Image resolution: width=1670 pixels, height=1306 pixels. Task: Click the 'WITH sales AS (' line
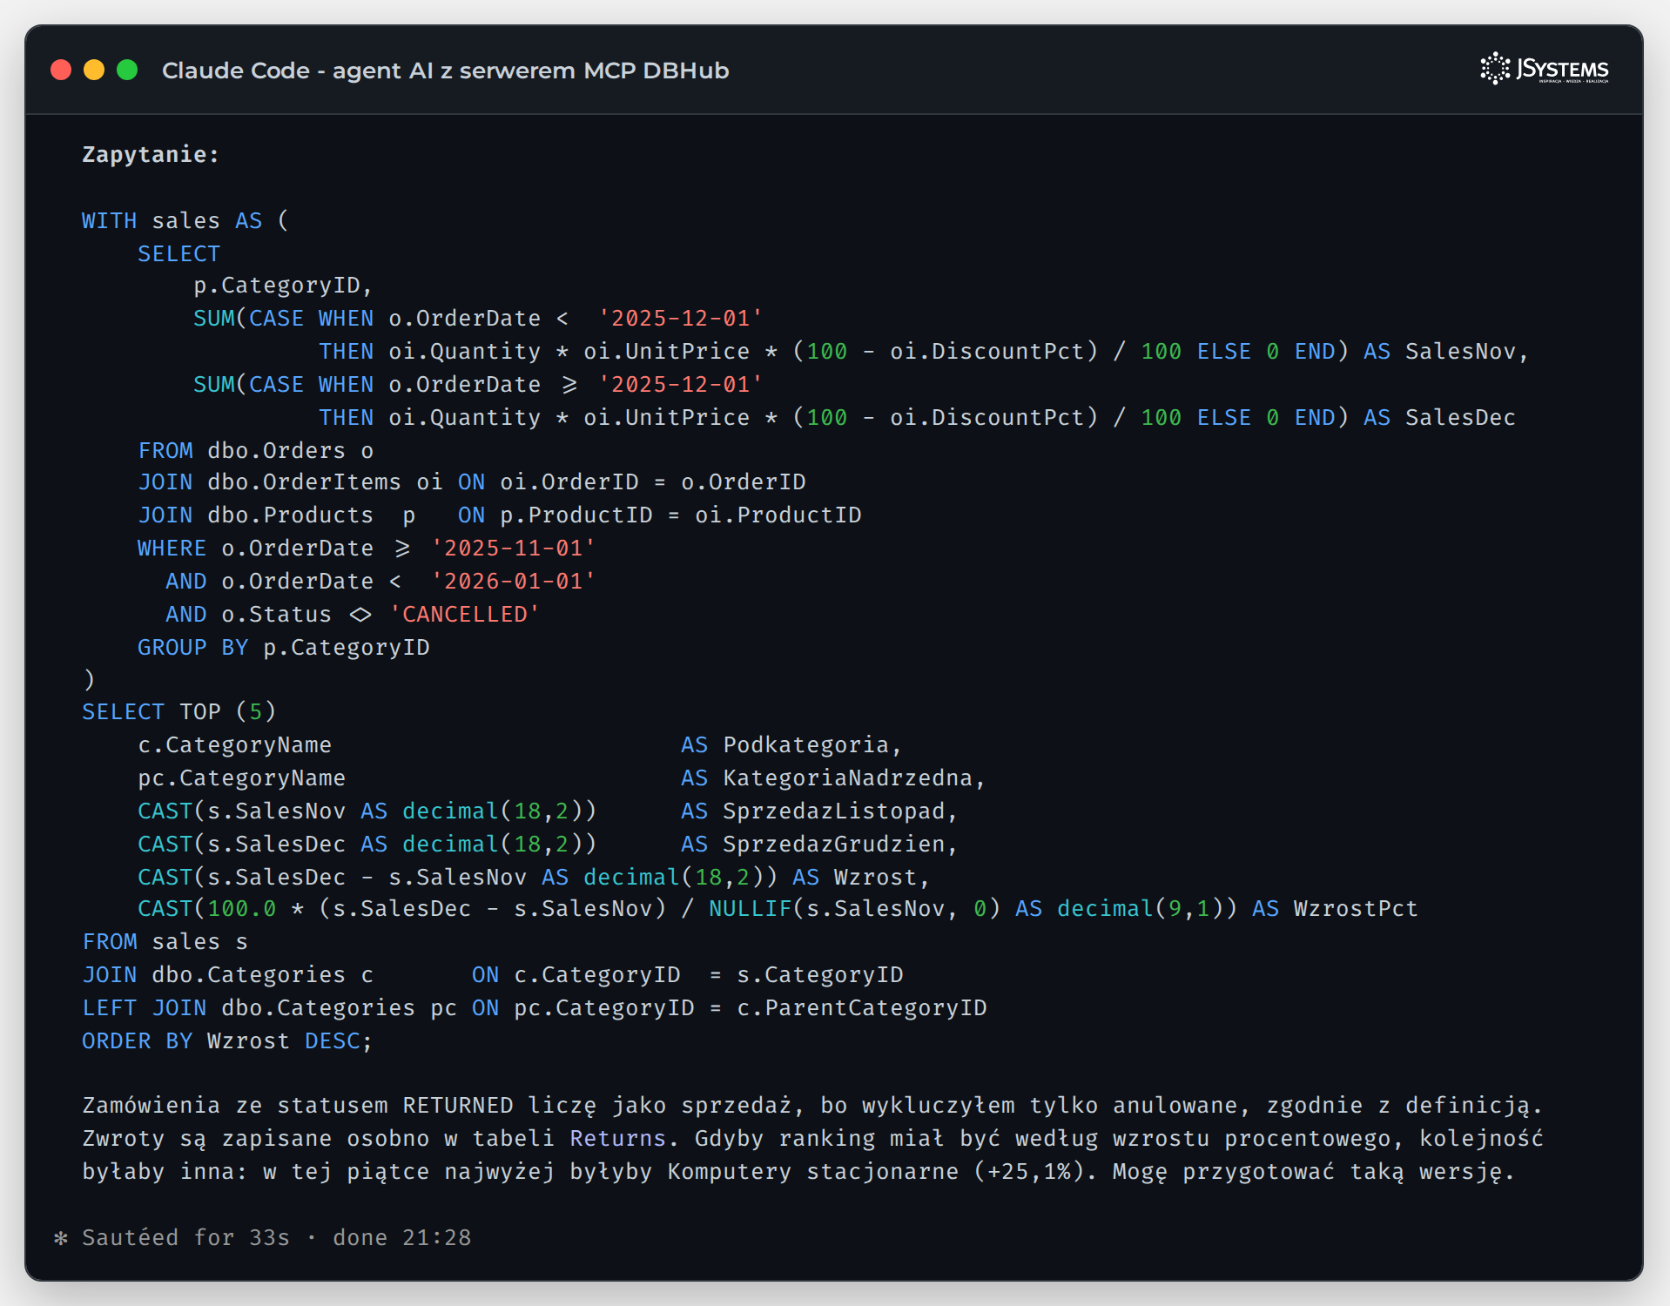pyautogui.click(x=185, y=220)
